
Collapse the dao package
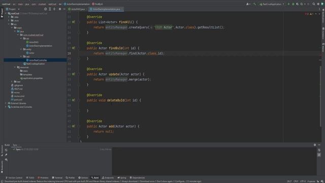tap(21, 39)
